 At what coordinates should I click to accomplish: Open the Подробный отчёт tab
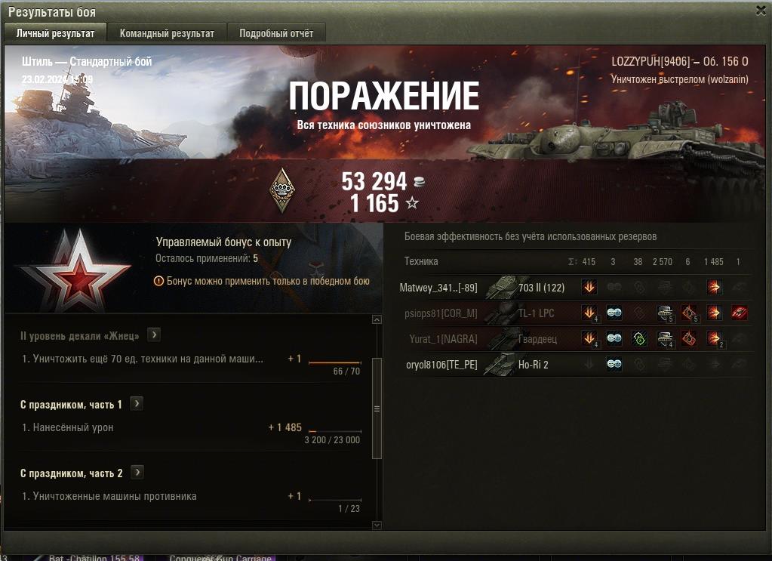[x=276, y=33]
